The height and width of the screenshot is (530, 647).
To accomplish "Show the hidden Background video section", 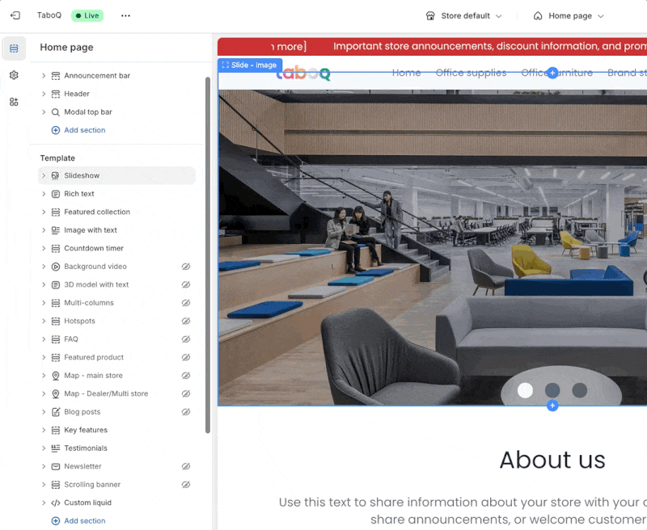I will tap(186, 267).
